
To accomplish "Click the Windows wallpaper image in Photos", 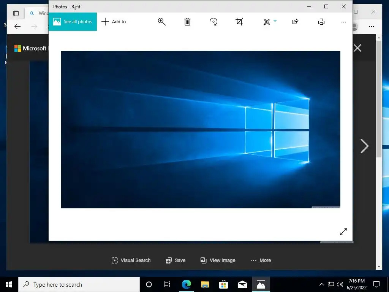I will click(201, 130).
